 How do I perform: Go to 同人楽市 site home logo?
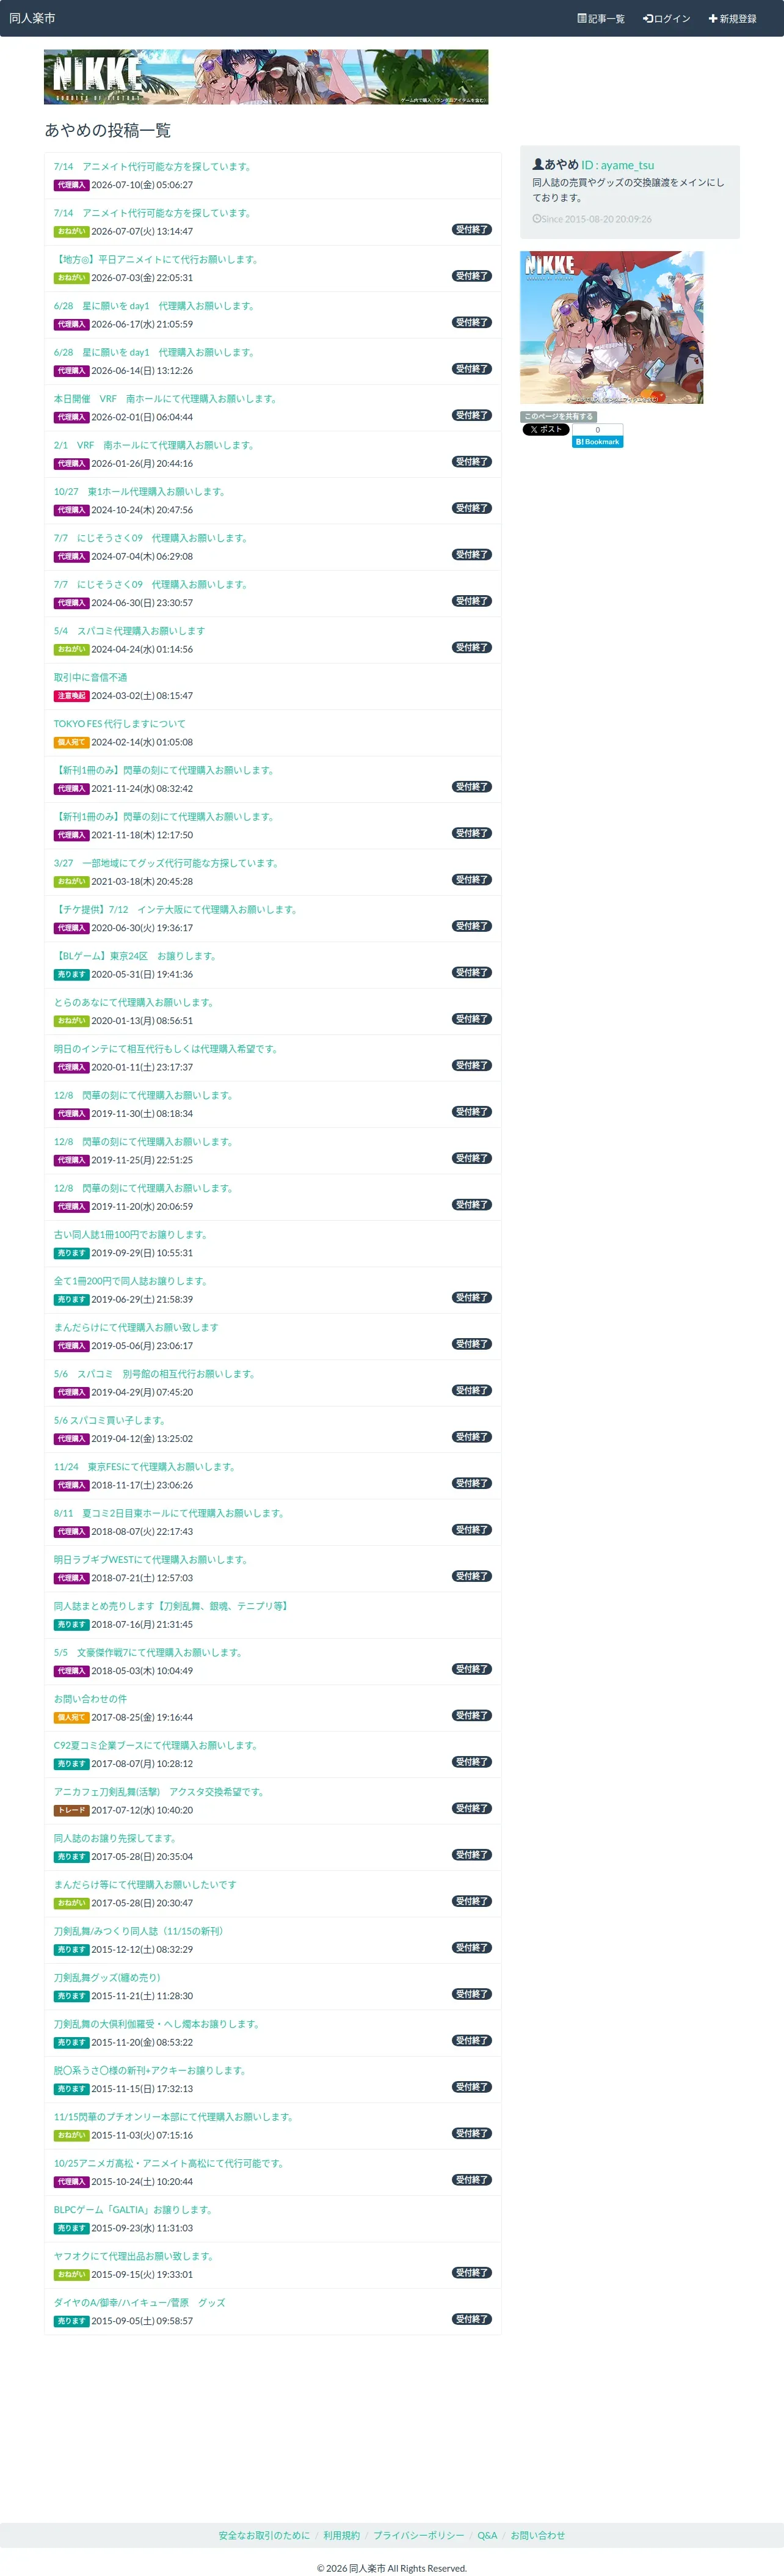click(x=32, y=18)
